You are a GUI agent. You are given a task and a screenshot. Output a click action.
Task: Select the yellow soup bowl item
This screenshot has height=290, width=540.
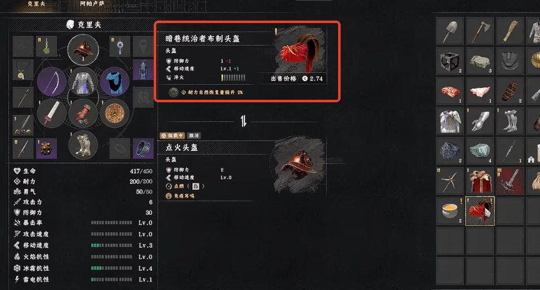click(450, 211)
